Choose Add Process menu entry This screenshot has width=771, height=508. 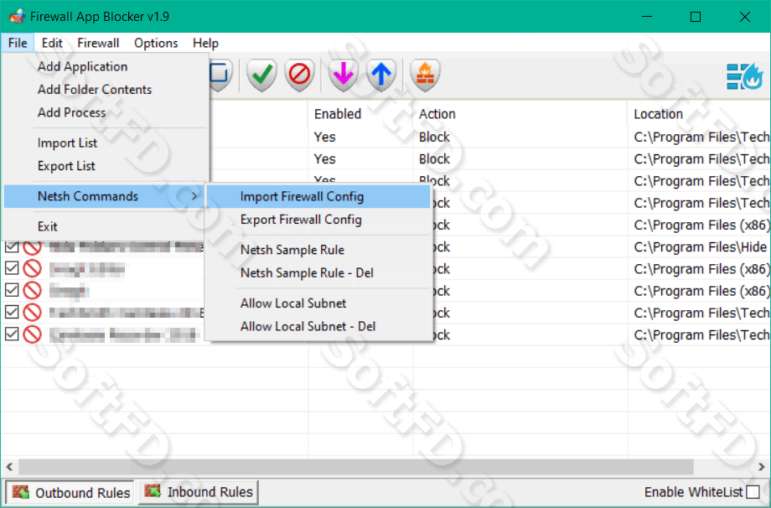[106, 112]
